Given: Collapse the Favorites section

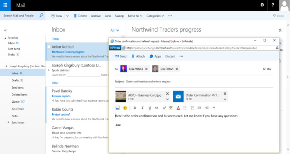Looking at the screenshot, I should click(x=5, y=38).
